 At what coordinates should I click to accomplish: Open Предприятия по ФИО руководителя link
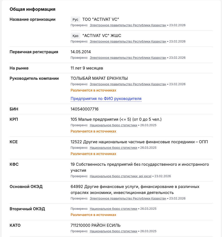[106, 99]
